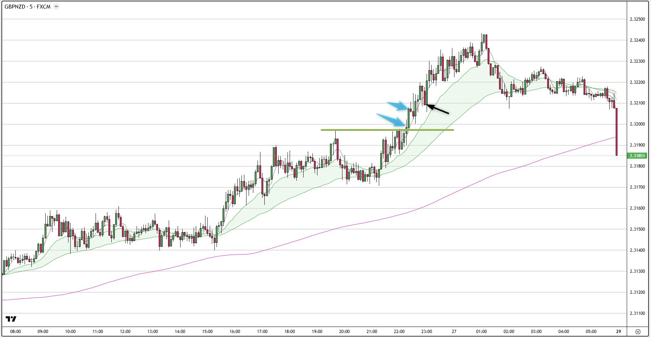Click the 12:00 label on time axis

pos(125,332)
